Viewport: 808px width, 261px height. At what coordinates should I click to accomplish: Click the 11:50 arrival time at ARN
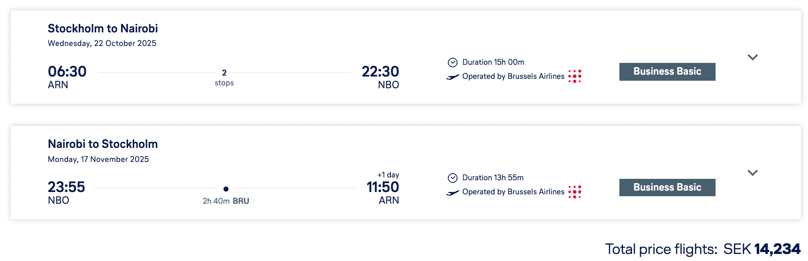click(x=382, y=187)
